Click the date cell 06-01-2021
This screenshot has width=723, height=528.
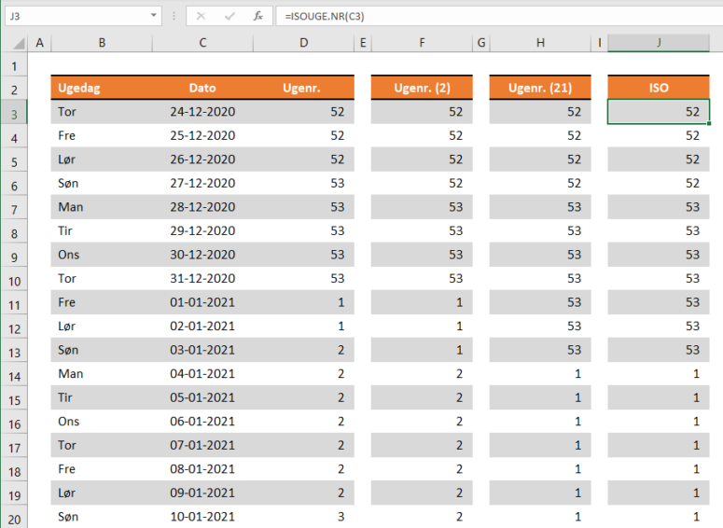pos(202,422)
